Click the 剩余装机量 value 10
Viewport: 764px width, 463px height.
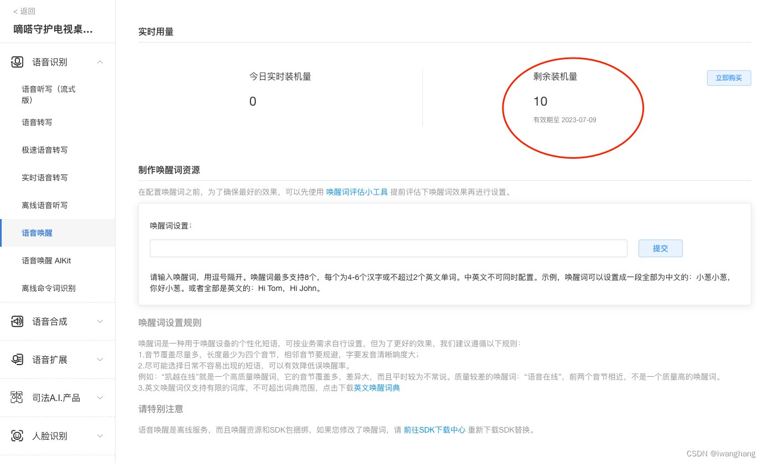pyautogui.click(x=540, y=101)
